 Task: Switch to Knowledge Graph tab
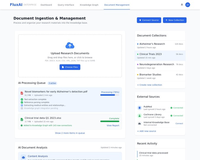point(89,5)
